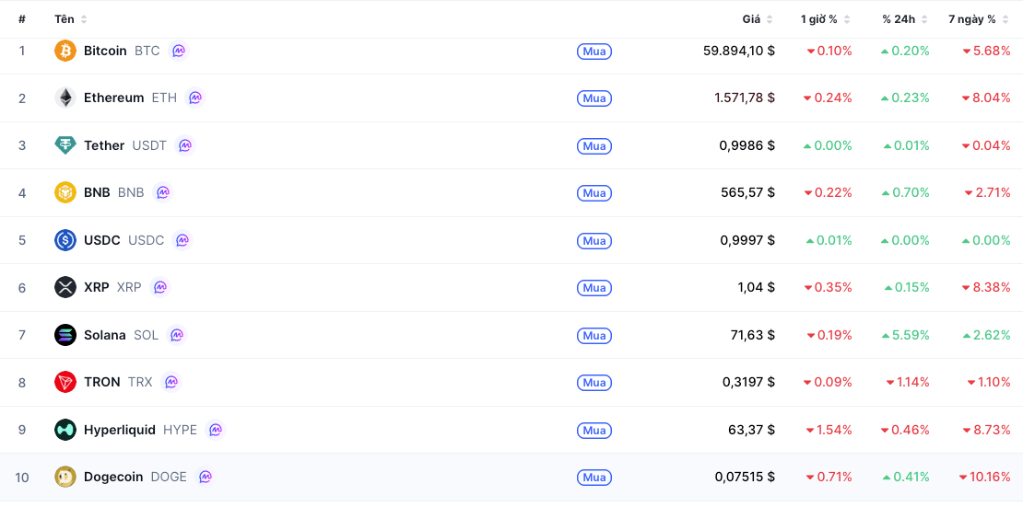Select Hyperliquid's 1-hour change 1.54%
Image resolution: width=1023 pixels, height=507 pixels.
pos(829,430)
